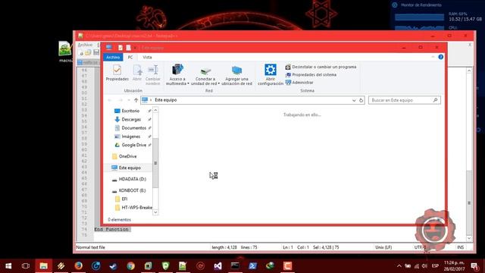Viewport: 485px width, 273px height.
Task: Click the orange Camtasia taskbar icon
Action: pyautogui.click(x=288, y=266)
